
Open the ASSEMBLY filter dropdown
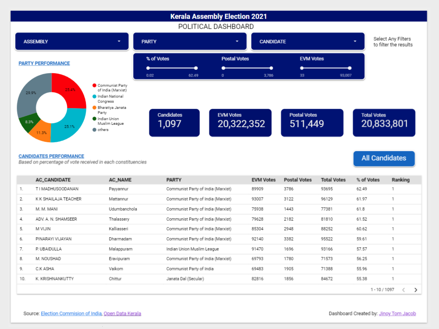click(72, 42)
